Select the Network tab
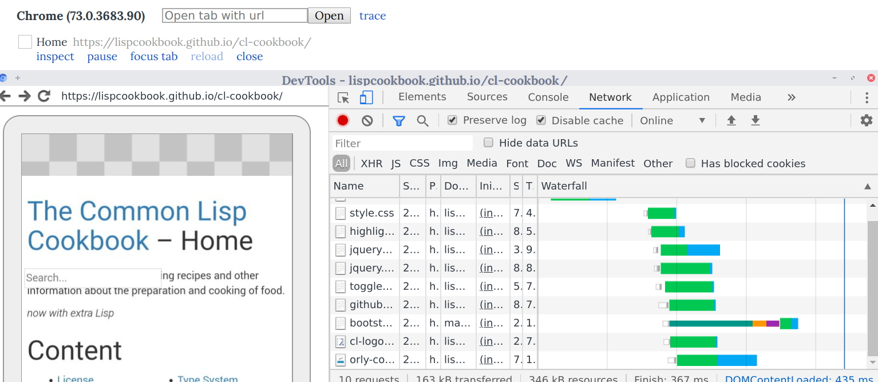 coord(611,97)
